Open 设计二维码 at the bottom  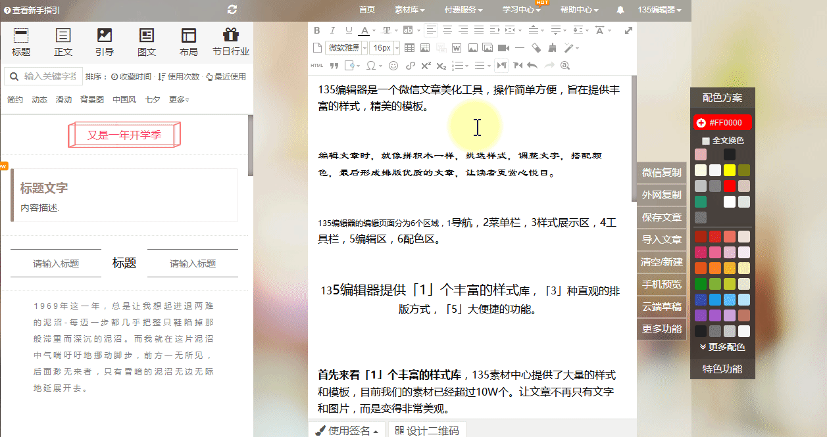pyautogui.click(x=427, y=430)
